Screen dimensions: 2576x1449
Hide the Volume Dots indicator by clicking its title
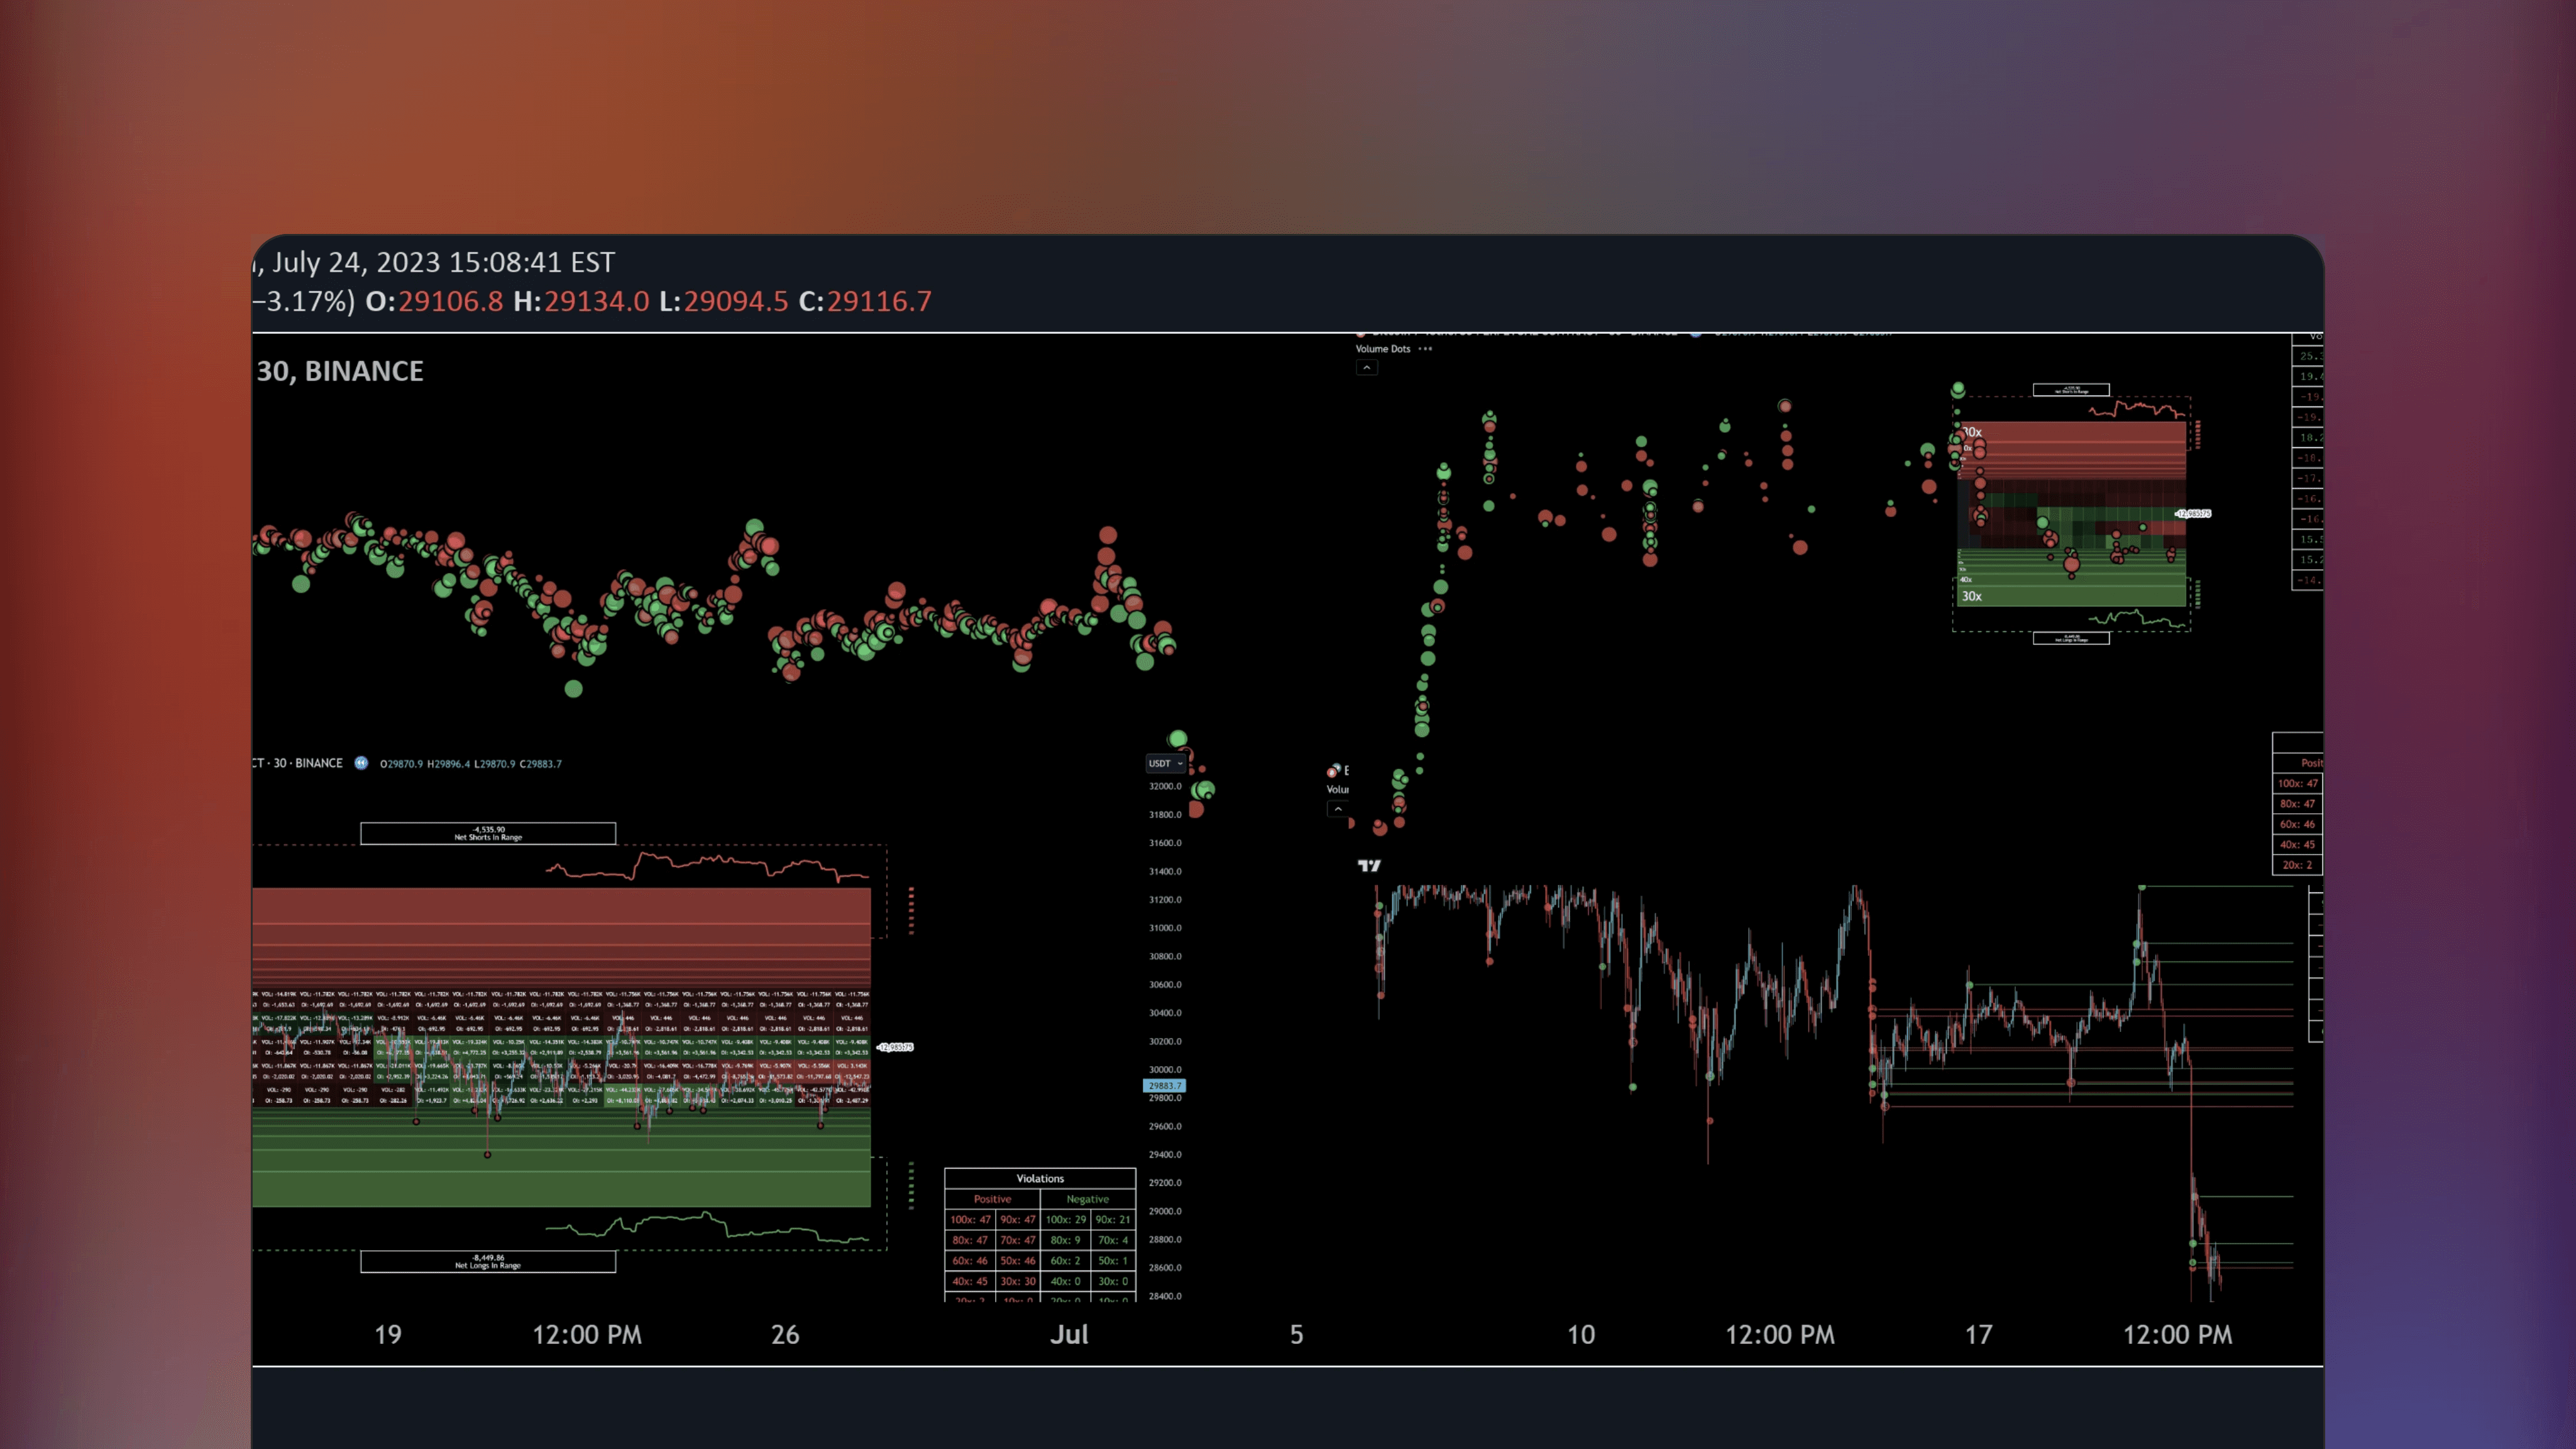coord(1384,348)
